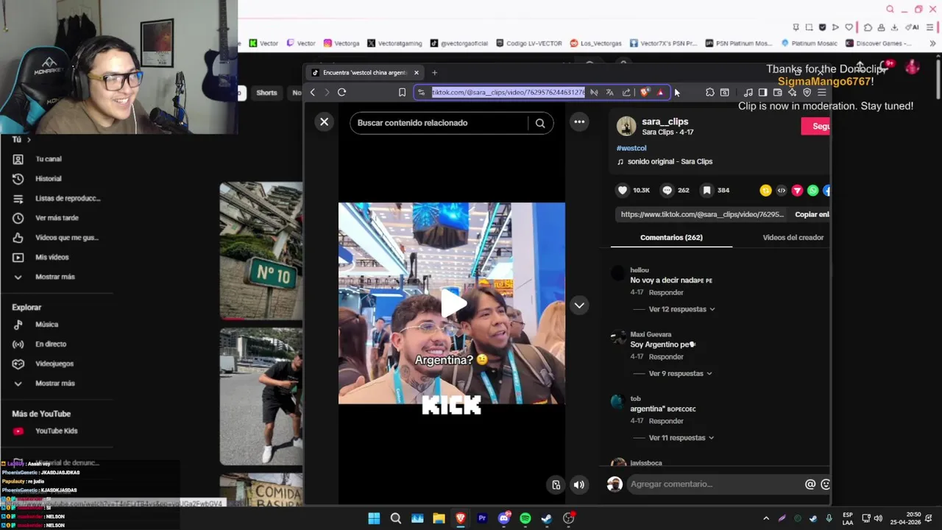Screen dimensions: 942x530
Task: Open YouTube Kids link
Action: point(56,431)
